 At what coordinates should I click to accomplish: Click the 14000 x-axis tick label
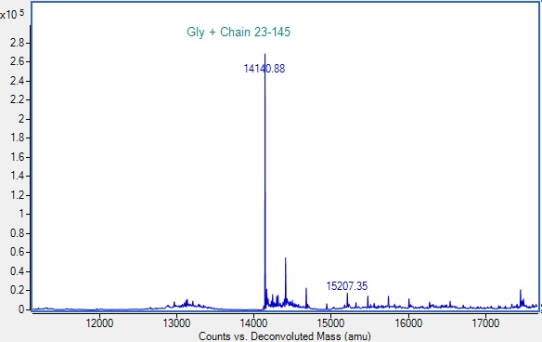click(253, 323)
